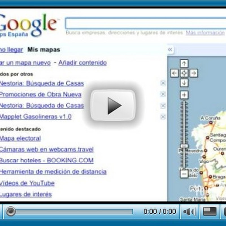Click the video seek bar knob
The image size is (226, 226).
[10, 211]
